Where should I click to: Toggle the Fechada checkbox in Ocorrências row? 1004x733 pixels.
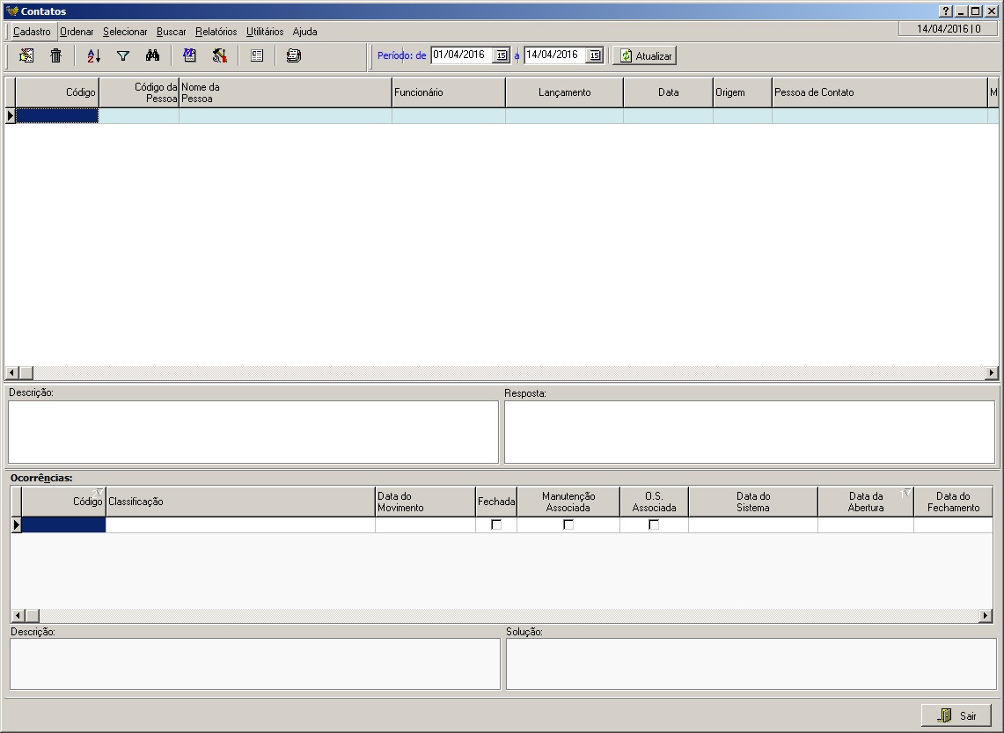point(496,524)
